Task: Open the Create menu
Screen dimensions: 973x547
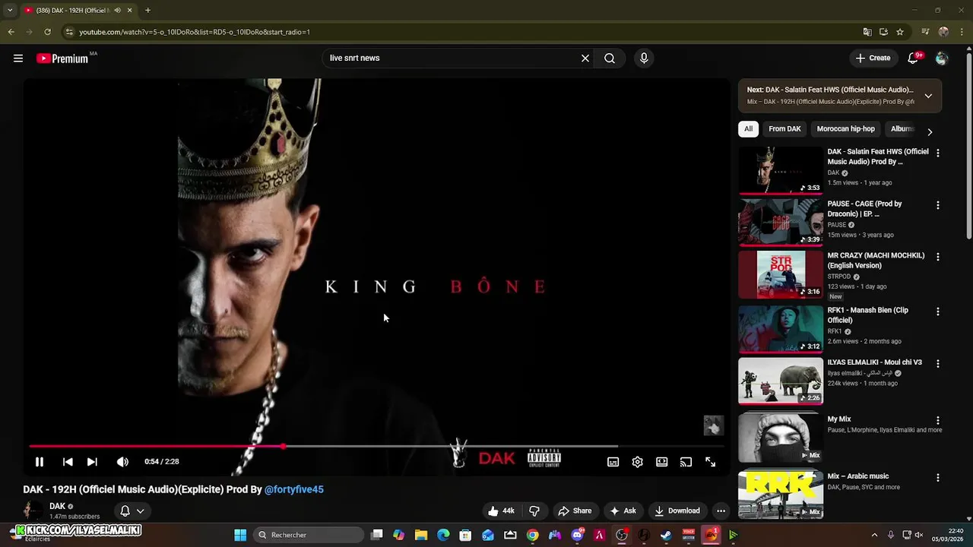Action: click(873, 58)
